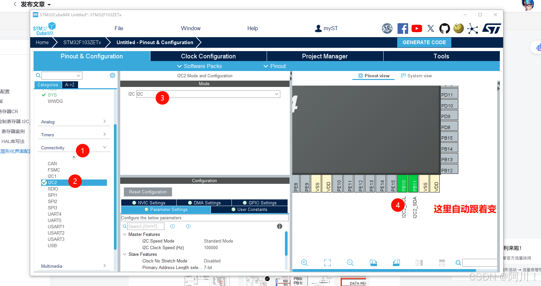Click the zoom in icon under pinout
The image size is (541, 286).
click(305, 263)
